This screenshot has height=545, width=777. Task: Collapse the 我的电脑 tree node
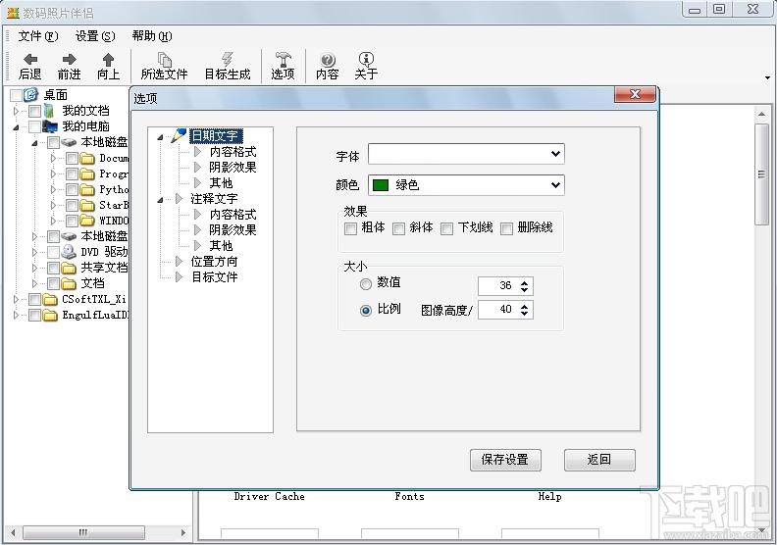pyautogui.click(x=16, y=127)
